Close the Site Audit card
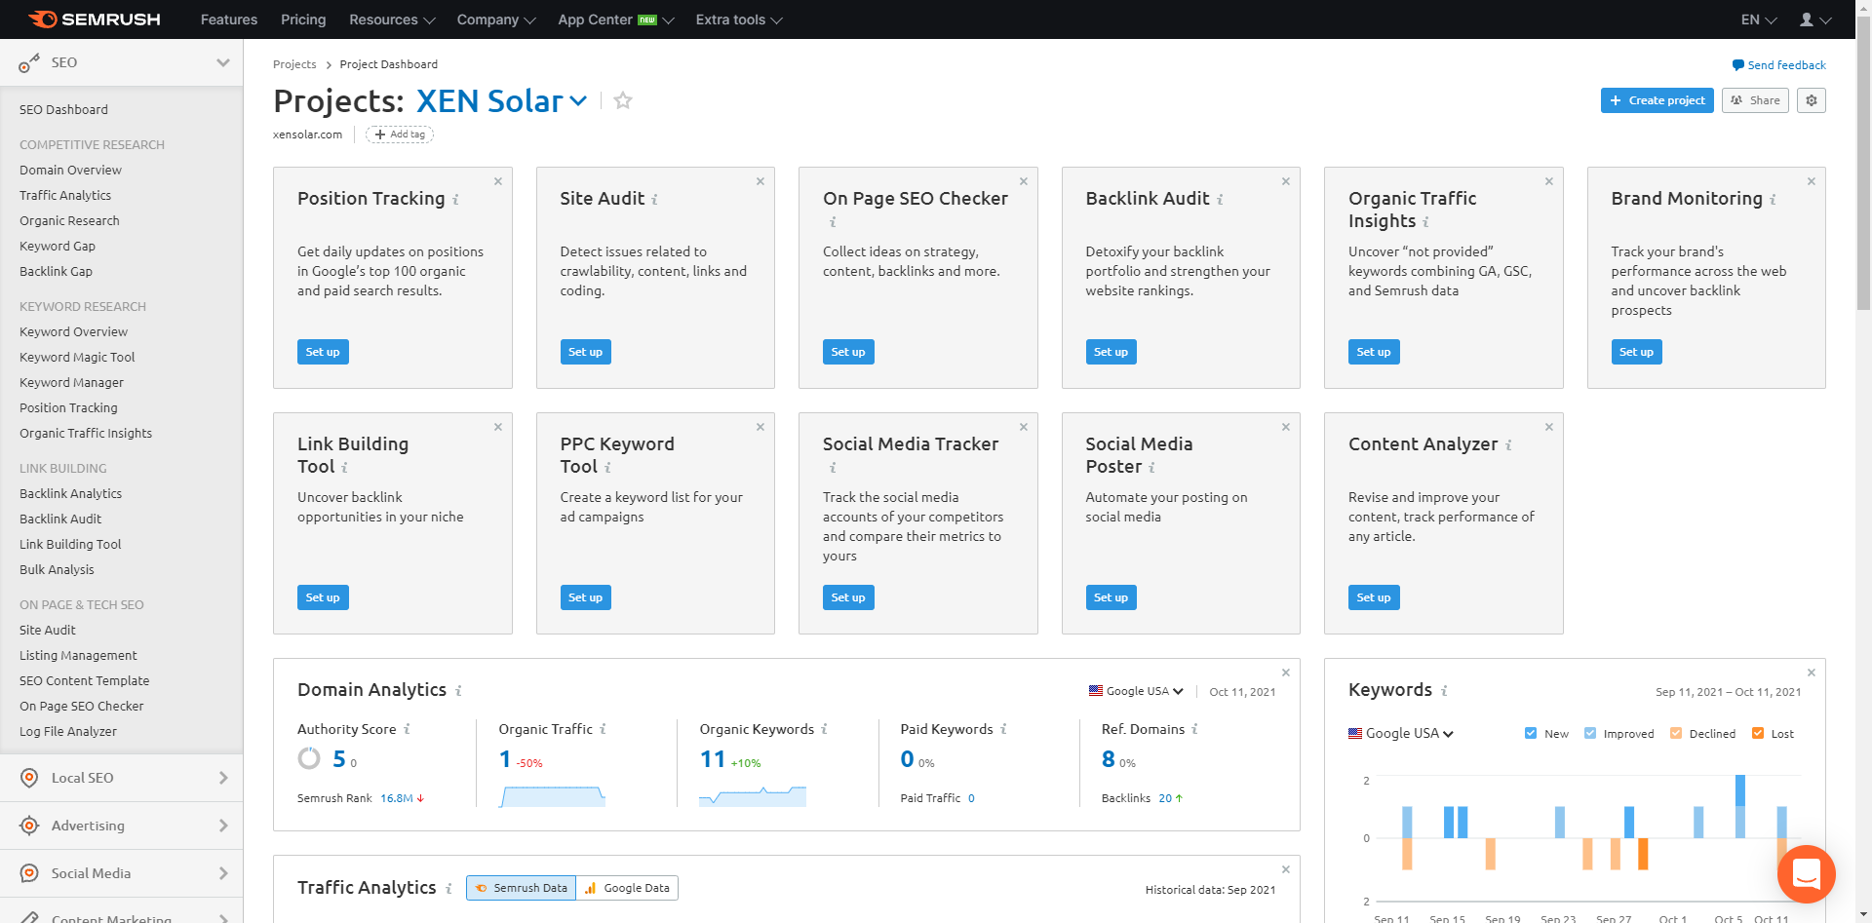1872x923 pixels. (760, 181)
